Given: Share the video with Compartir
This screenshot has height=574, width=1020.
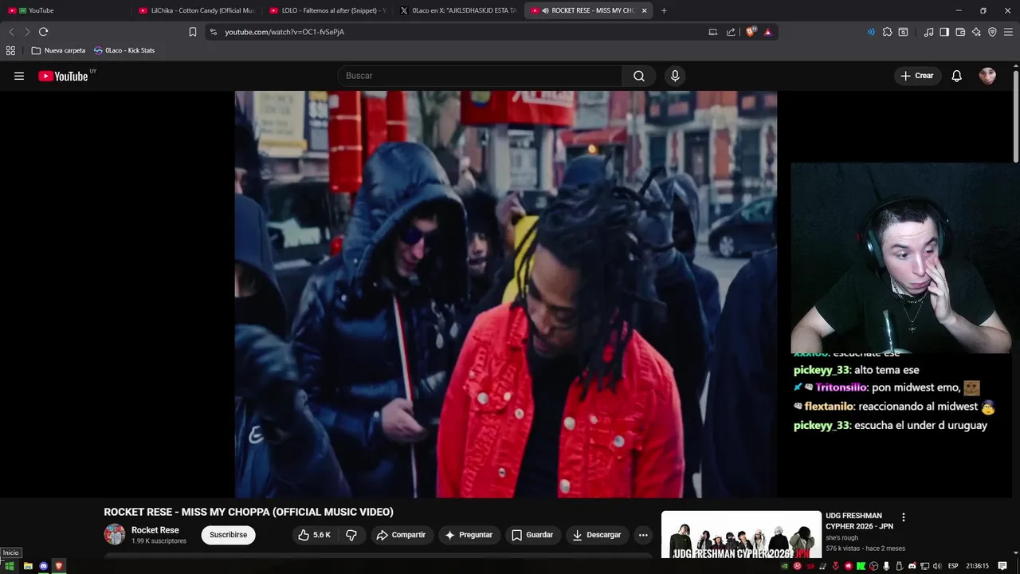Looking at the screenshot, I should [x=401, y=535].
